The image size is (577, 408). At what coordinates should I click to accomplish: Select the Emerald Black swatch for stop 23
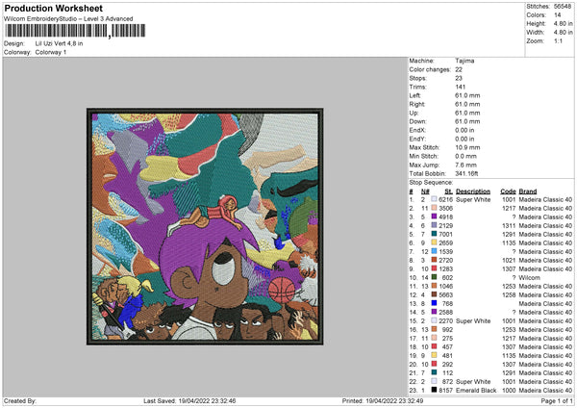[435, 390]
